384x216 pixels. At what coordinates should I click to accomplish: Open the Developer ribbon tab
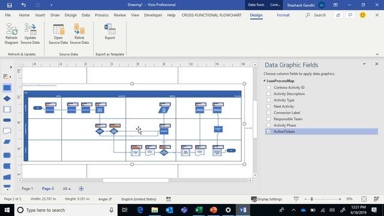153,15
